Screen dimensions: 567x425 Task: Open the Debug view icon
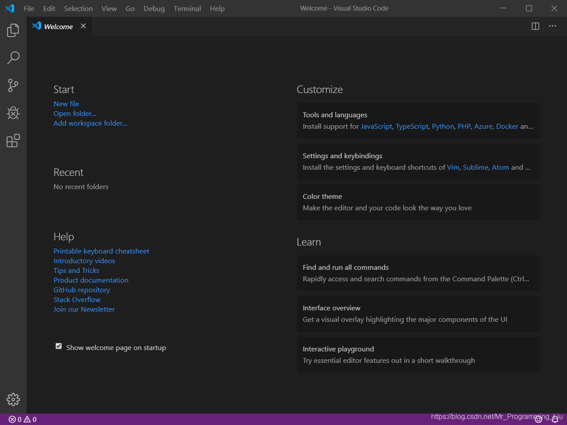click(x=13, y=113)
